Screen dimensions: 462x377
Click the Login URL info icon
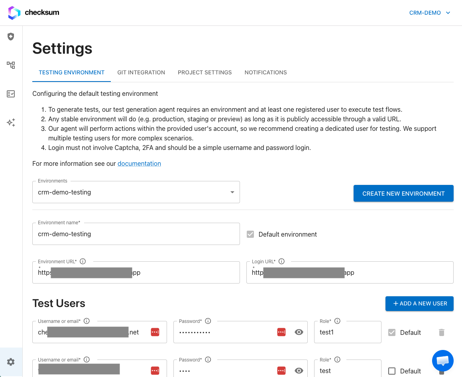click(282, 261)
